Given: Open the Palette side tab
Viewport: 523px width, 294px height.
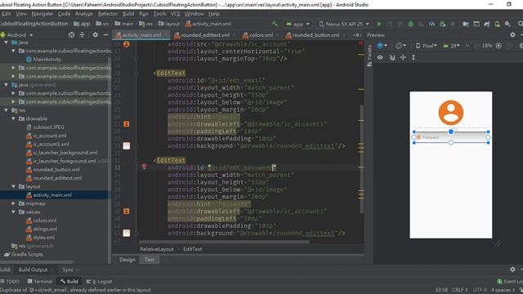Looking at the screenshot, I should (369, 56).
